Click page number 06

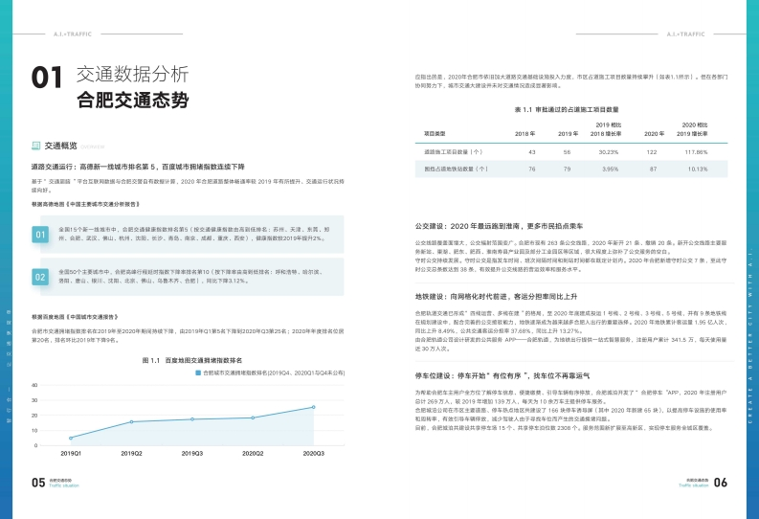(721, 483)
